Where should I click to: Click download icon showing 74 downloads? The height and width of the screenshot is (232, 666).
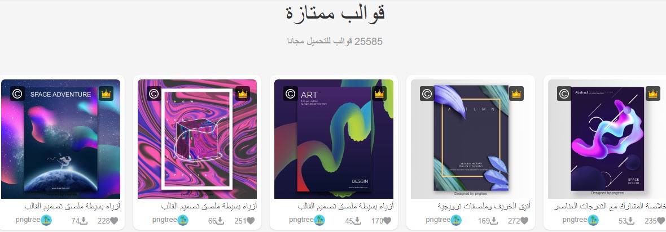84,221
